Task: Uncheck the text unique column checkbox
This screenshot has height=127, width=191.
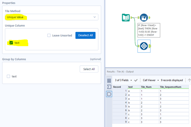Action: pos(11,43)
